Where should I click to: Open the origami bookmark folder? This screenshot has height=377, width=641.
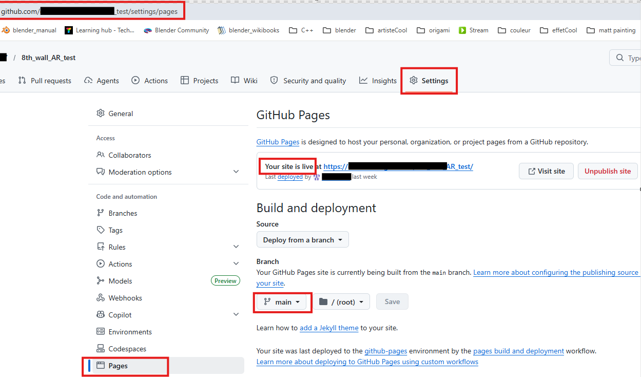point(434,30)
